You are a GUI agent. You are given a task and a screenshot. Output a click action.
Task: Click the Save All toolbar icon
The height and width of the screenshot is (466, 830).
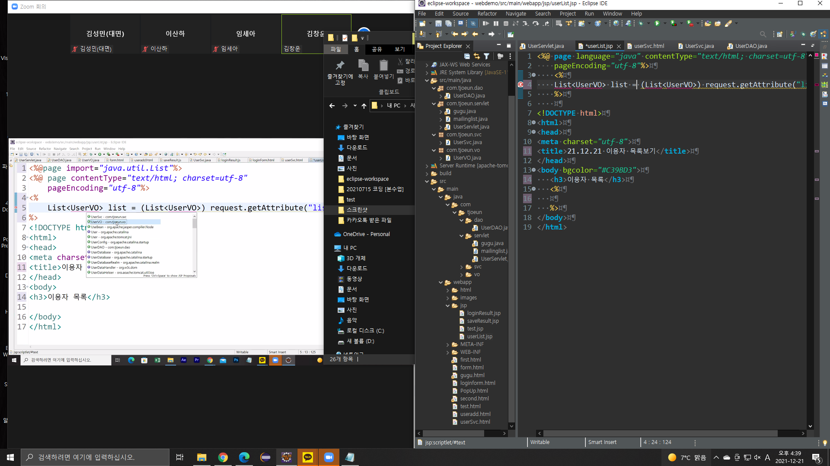pos(448,23)
